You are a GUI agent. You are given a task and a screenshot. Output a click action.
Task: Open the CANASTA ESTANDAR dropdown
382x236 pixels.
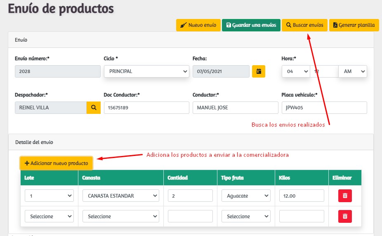[x=120, y=196]
